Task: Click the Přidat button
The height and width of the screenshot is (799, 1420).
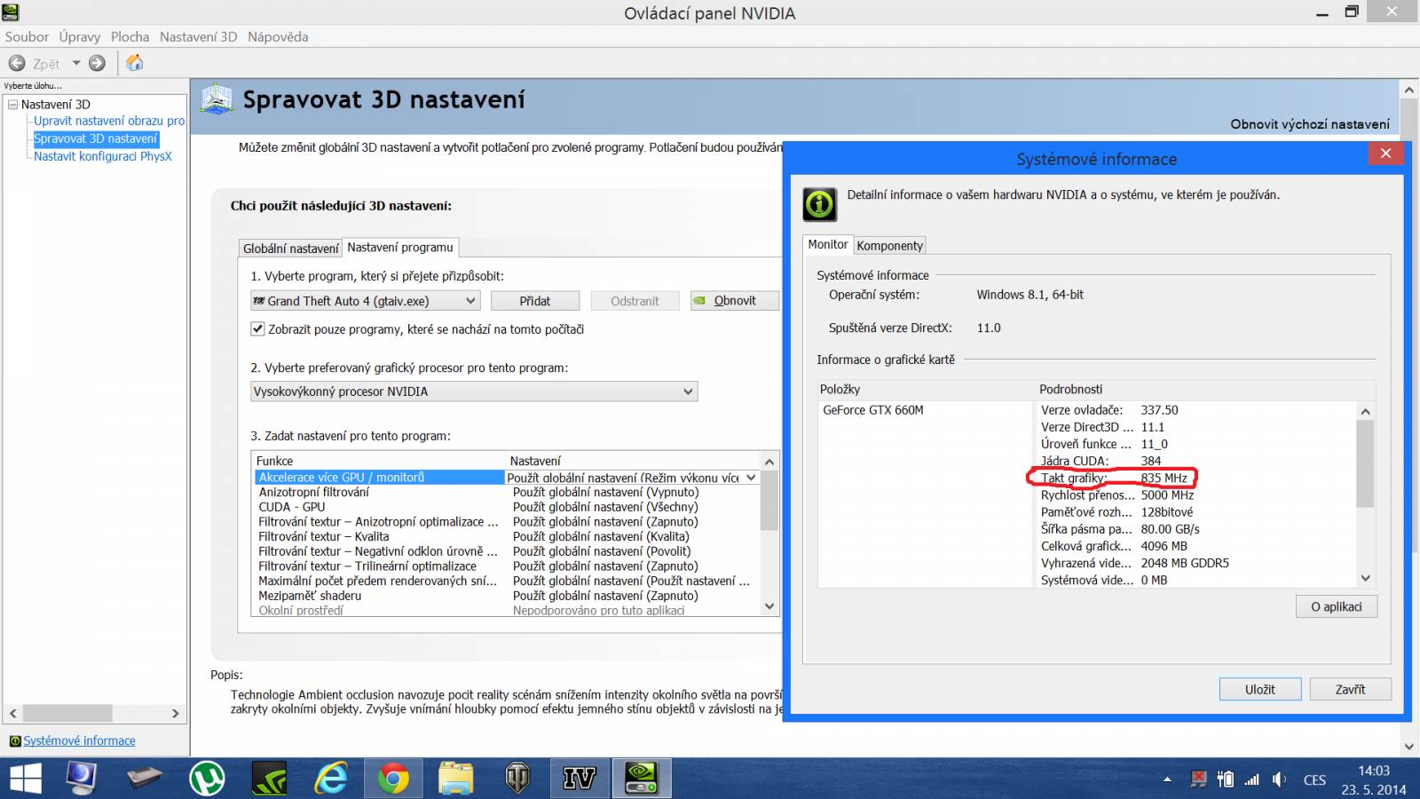Action: tap(535, 301)
